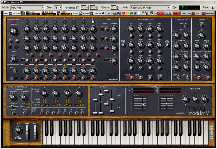The width and height of the screenshot is (217, 149).
Task: Select the yellow cable color swatch
Action: 127,13
